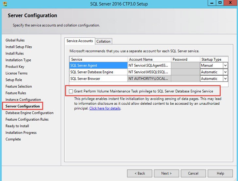Open the 'Click here for details' link
Screen dimensions: 238x181
tap(105, 109)
